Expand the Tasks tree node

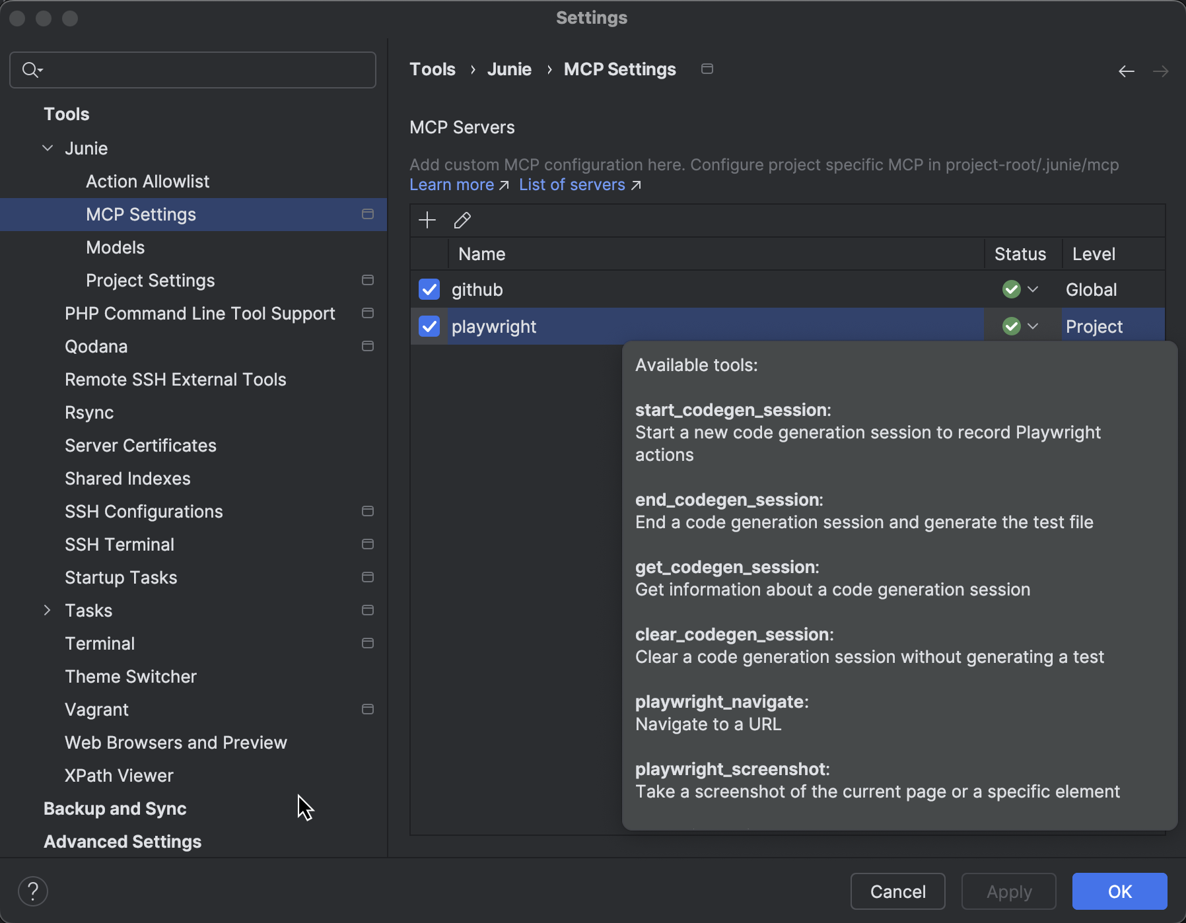47,610
